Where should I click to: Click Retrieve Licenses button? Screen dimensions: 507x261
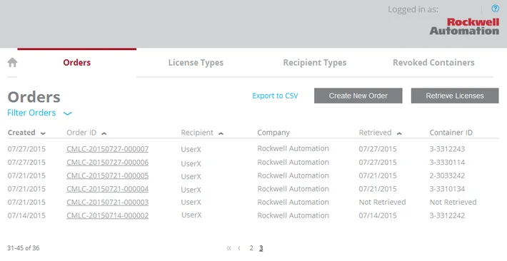(455, 96)
